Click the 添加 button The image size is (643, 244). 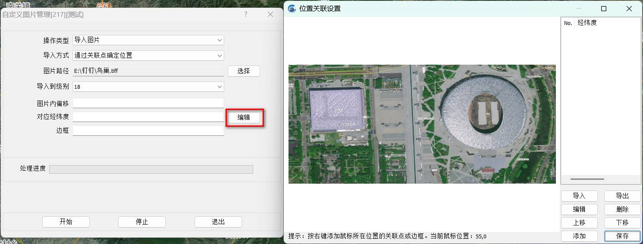pyautogui.click(x=579, y=236)
